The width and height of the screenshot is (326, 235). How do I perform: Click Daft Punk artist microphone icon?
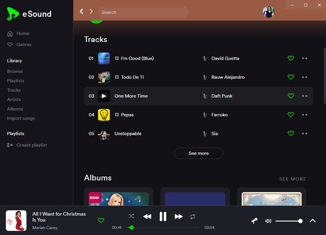pyautogui.click(x=205, y=96)
